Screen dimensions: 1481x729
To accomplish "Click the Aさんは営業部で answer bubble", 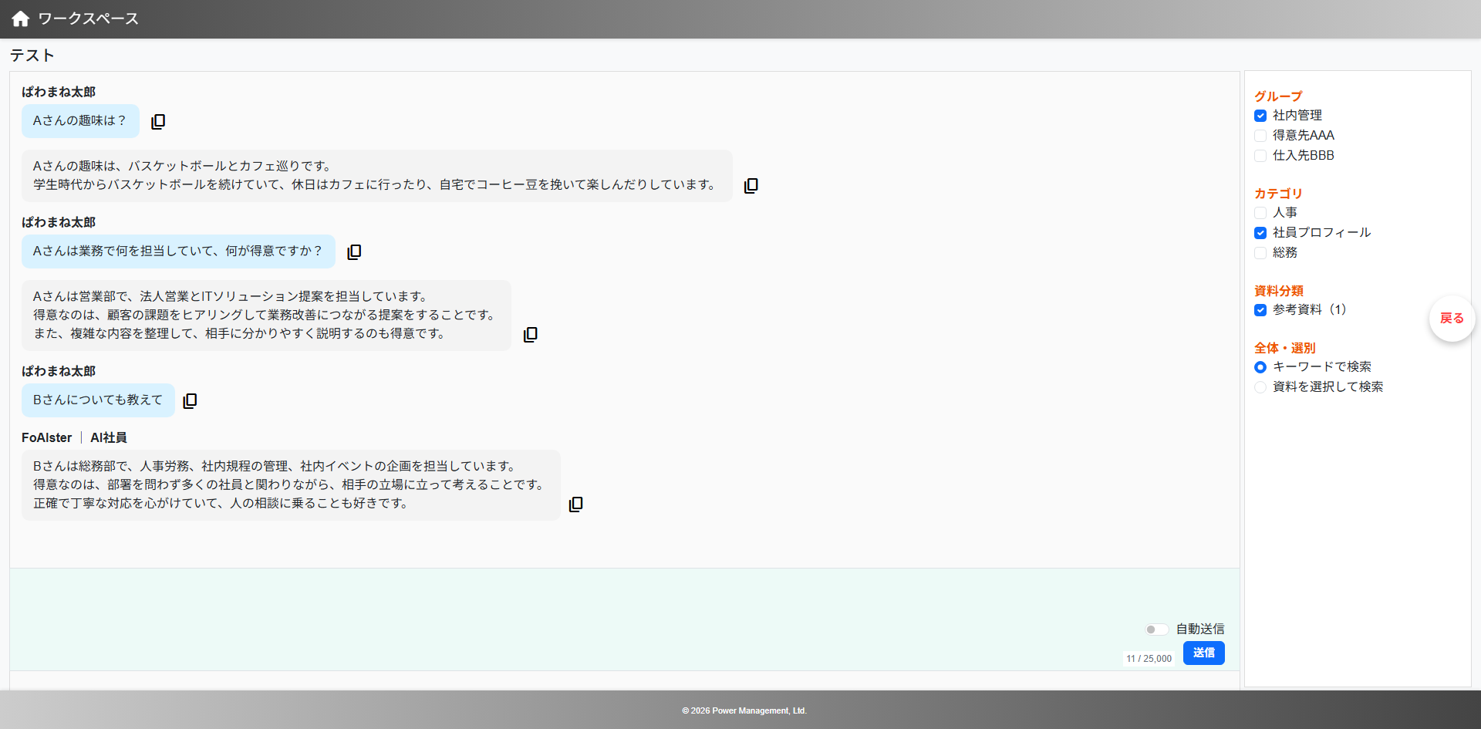I will point(266,316).
